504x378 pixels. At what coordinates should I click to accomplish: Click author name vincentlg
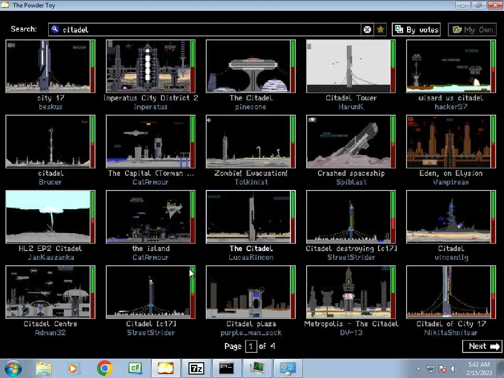451,257
